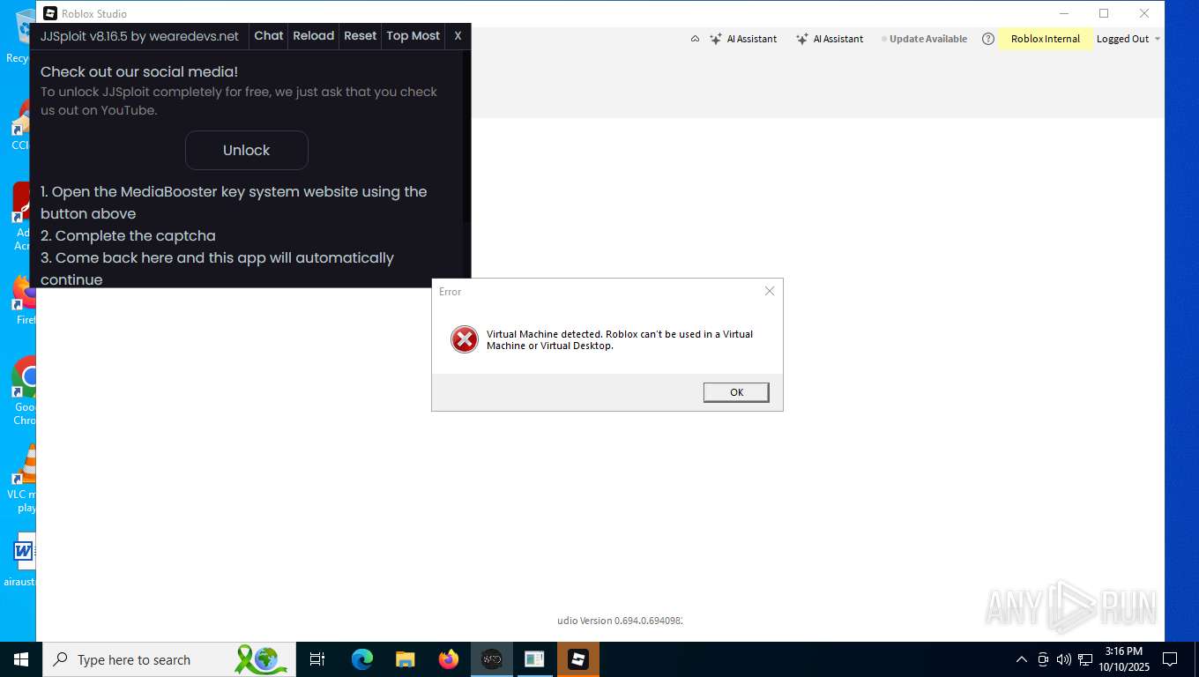Viewport: 1199px width, 677px height.
Task: Click the JJSploit v8.16.5 title text
Action: coord(139,36)
